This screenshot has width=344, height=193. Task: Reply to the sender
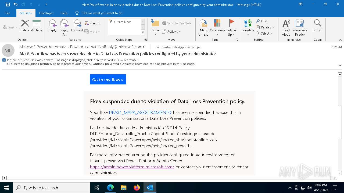53,26
